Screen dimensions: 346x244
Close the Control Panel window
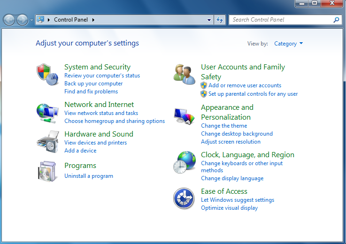pos(332,3)
